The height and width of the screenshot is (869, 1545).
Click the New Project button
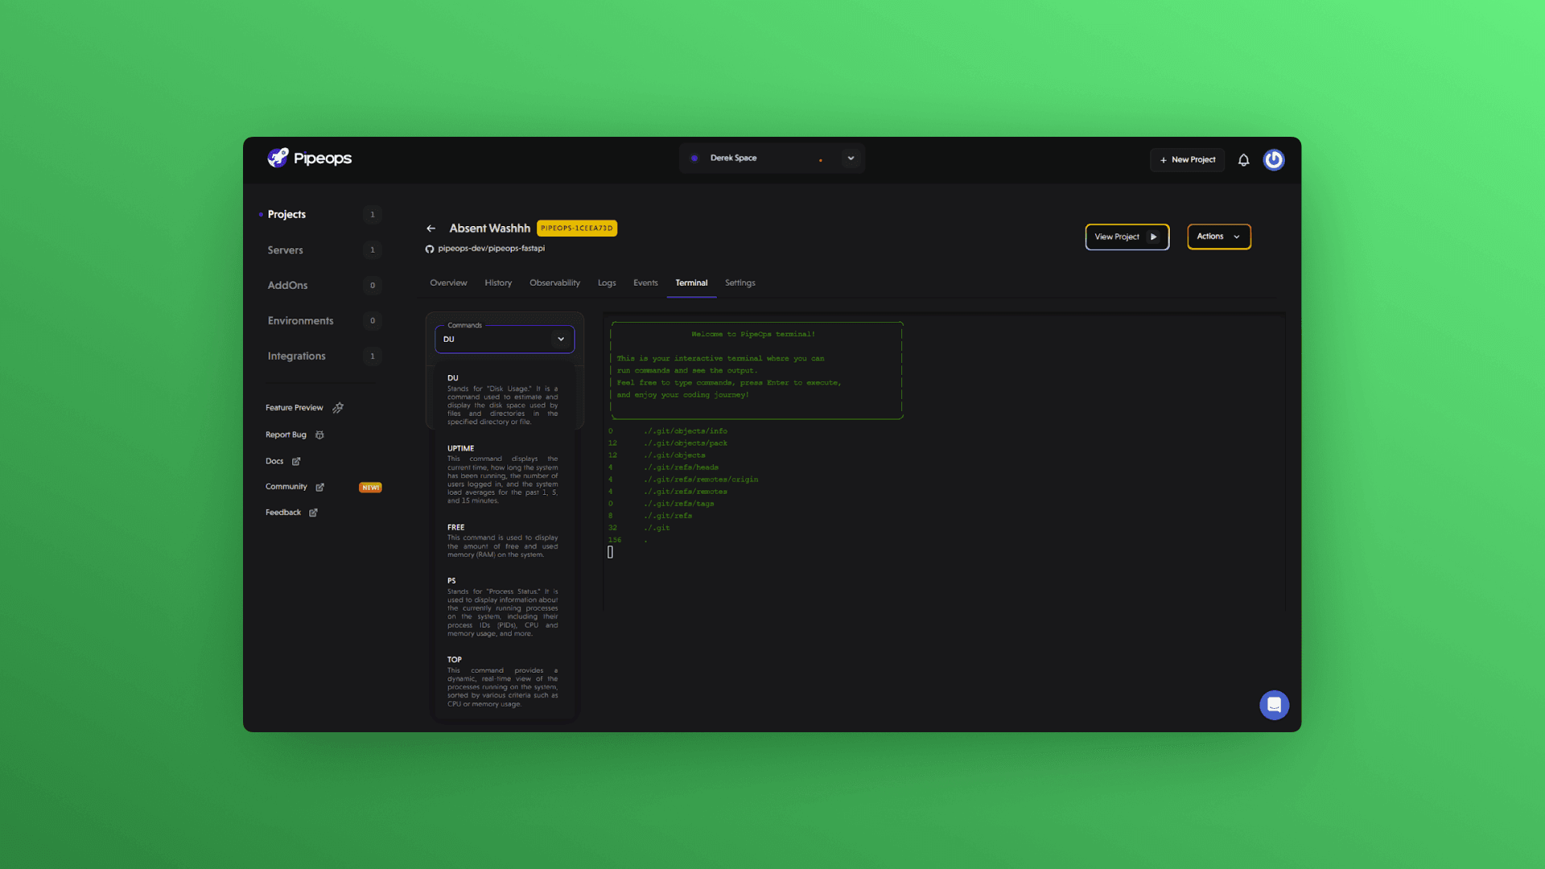coord(1187,160)
